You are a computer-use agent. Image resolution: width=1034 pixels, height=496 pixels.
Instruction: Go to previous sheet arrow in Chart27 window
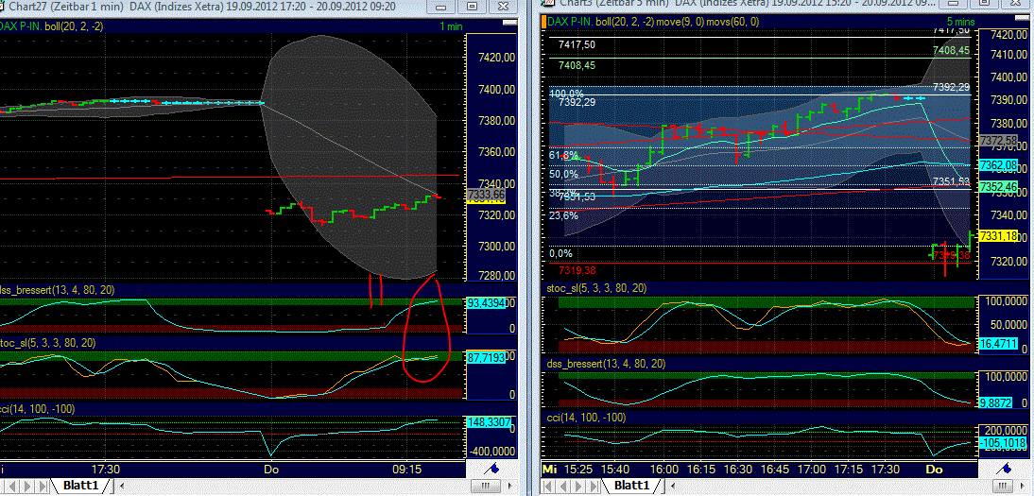(12, 487)
